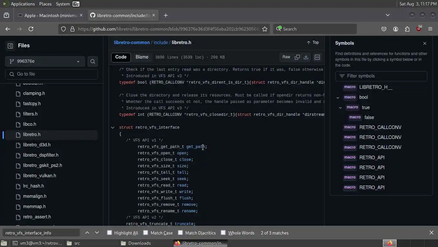Switch to Blame view tab
Screen dimensions: 438x247
(142, 57)
